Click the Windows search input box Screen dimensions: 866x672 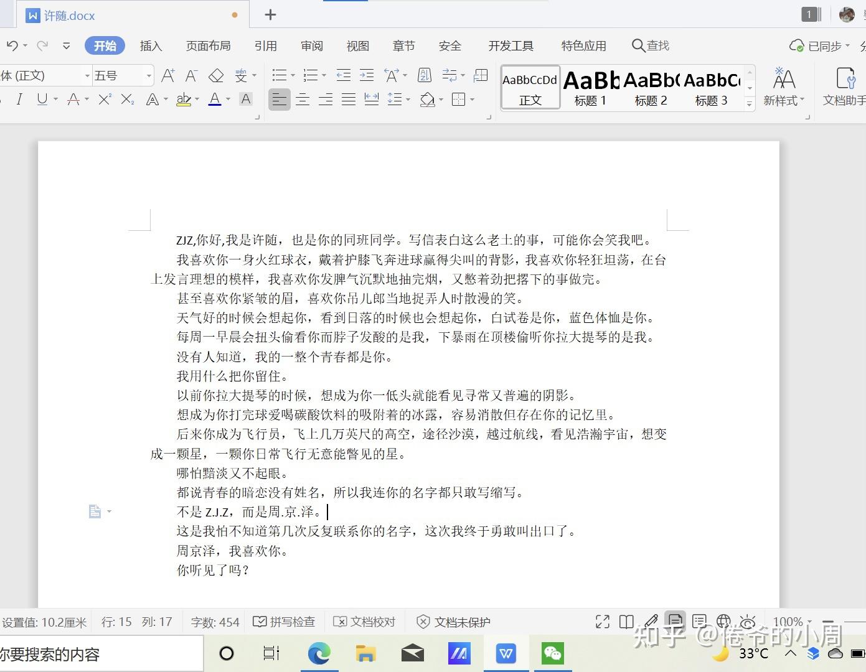101,654
